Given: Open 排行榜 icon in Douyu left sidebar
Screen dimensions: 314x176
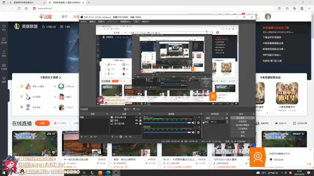Looking at the screenshot, I should 4,40.
